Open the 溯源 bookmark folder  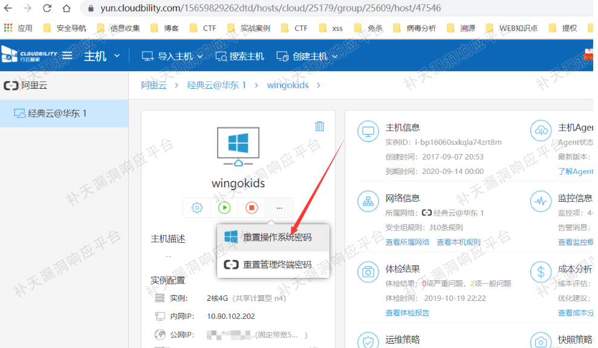tap(461, 28)
